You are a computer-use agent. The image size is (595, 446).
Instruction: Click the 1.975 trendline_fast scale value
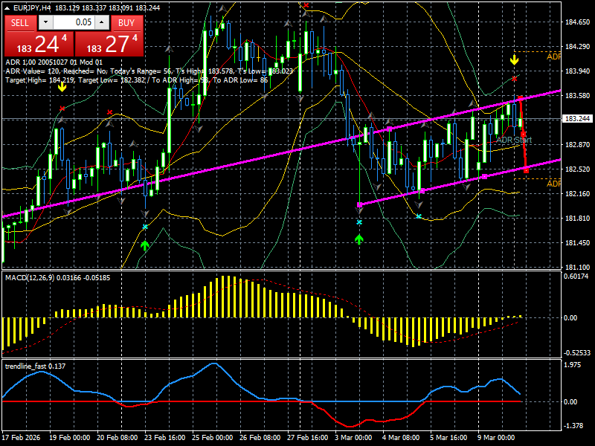572,365
